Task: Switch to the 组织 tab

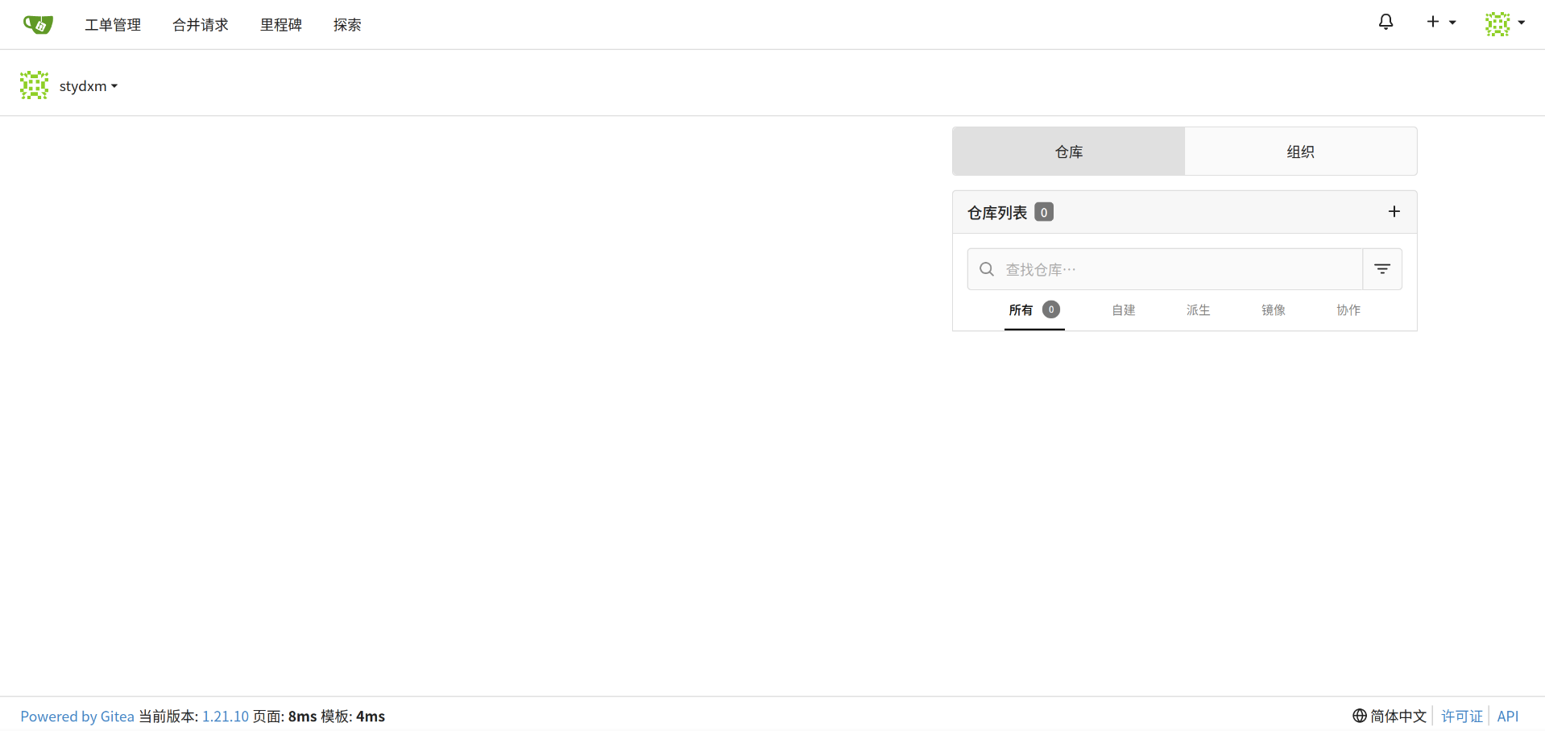Action: [x=1300, y=152]
